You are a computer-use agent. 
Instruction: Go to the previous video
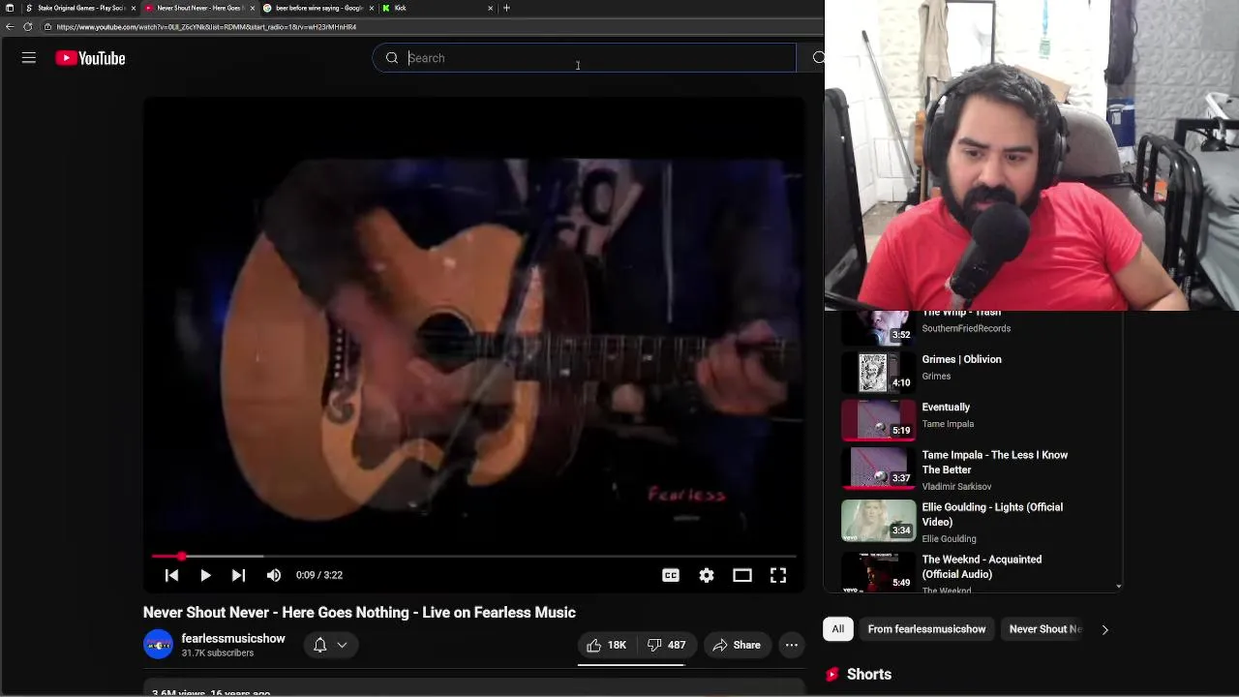[x=171, y=575]
